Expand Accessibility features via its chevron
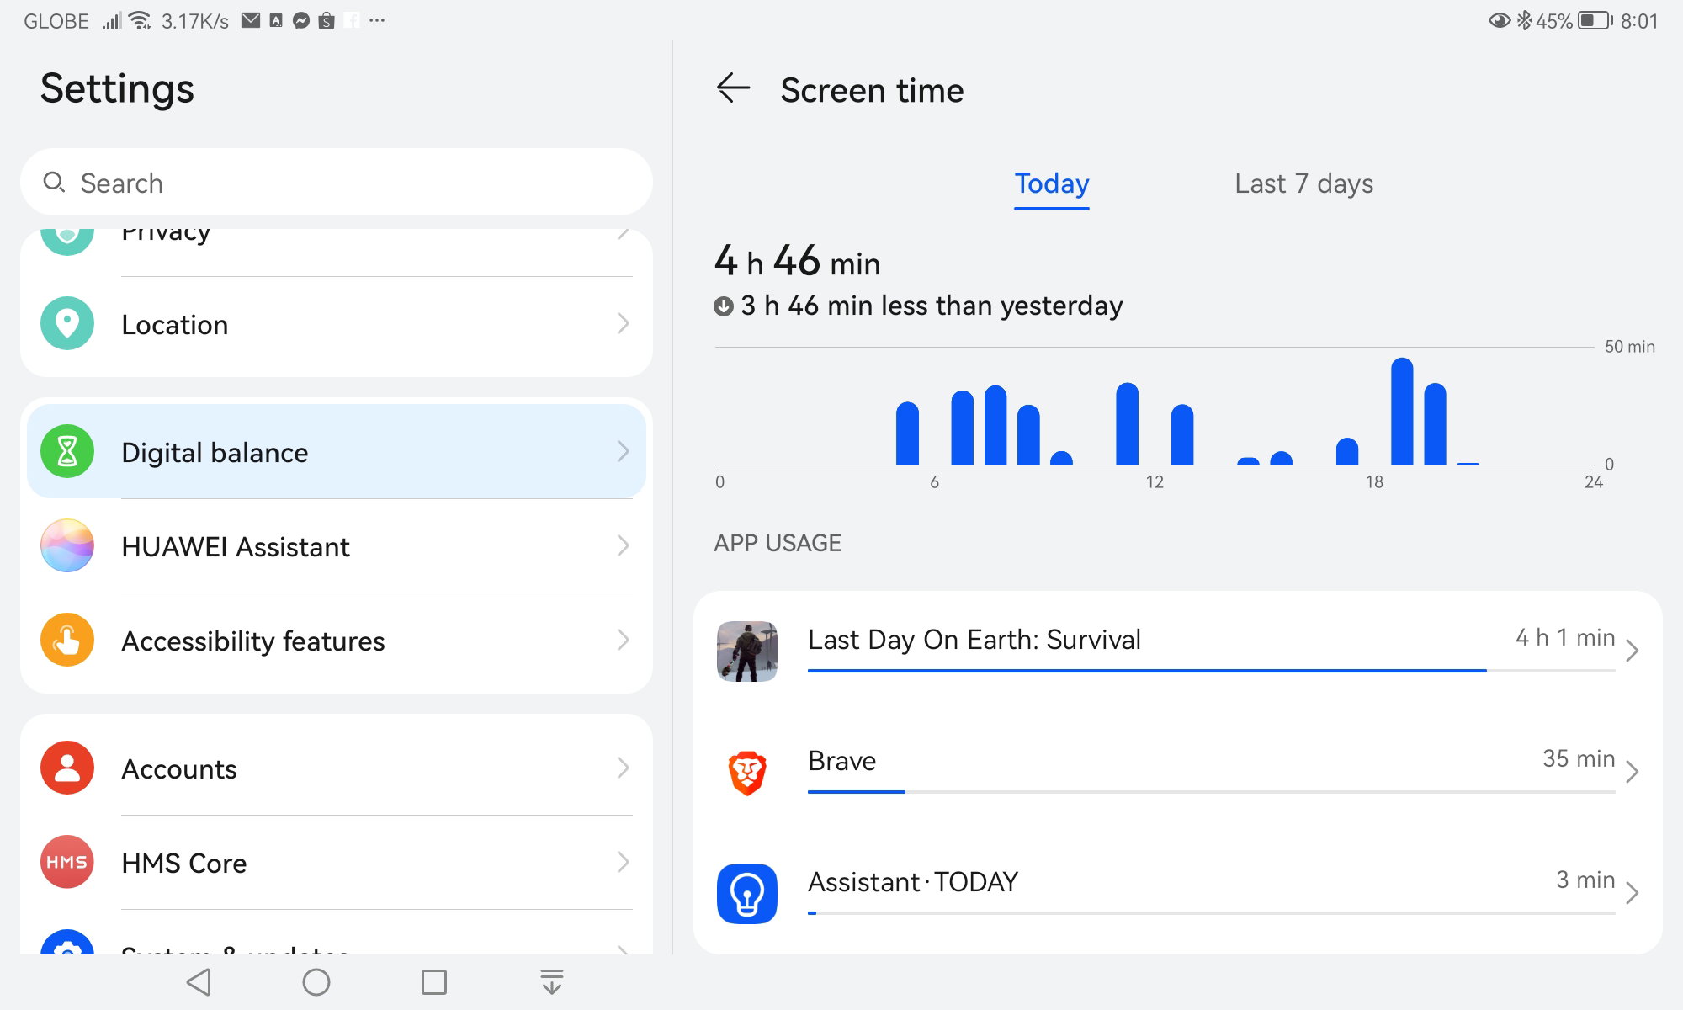 pos(623,640)
